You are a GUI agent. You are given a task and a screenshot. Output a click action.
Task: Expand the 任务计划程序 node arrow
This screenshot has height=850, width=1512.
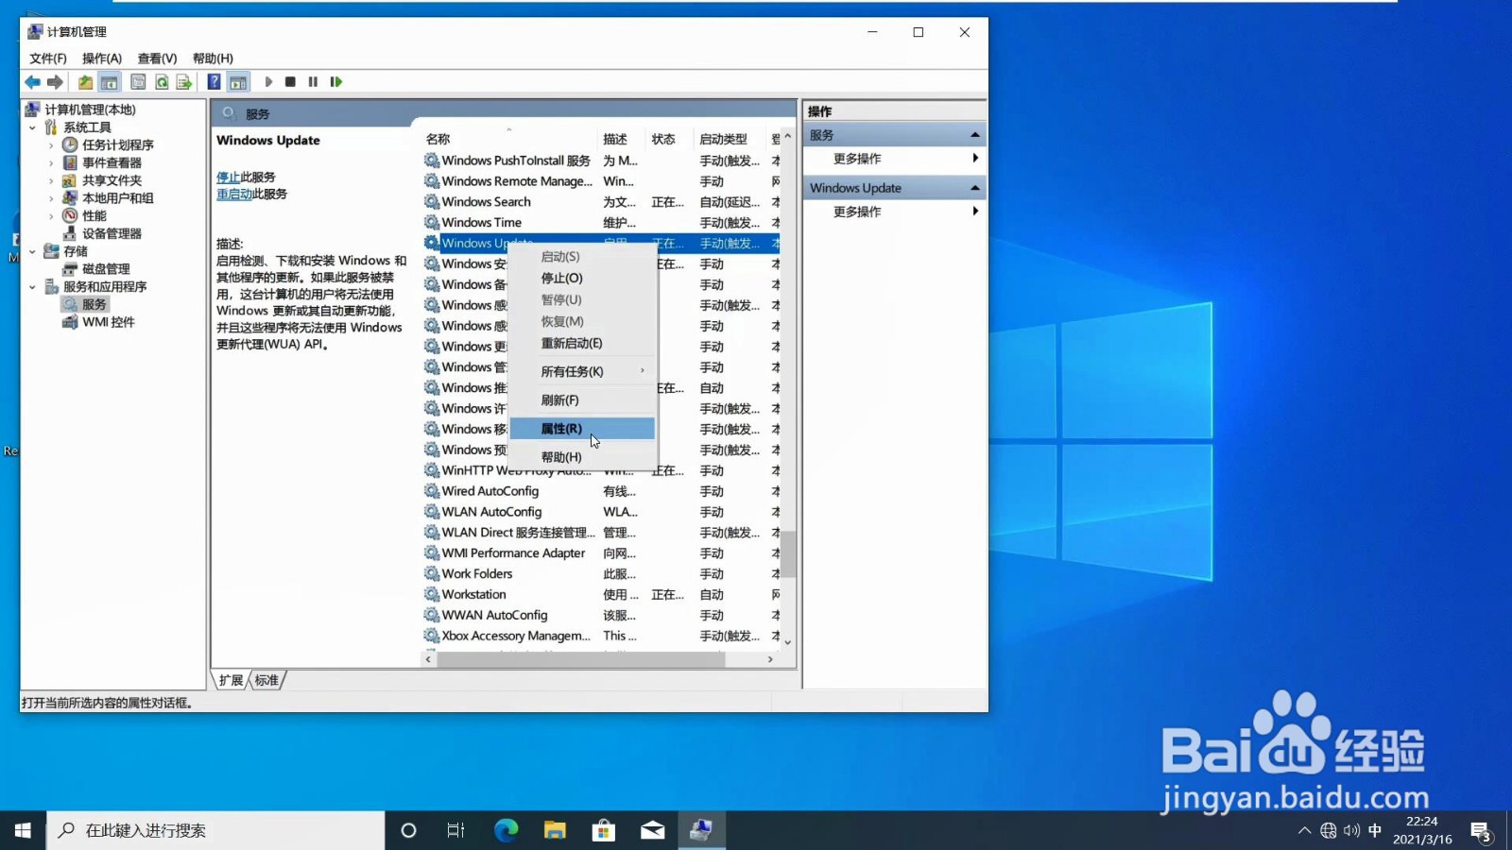click(x=51, y=145)
